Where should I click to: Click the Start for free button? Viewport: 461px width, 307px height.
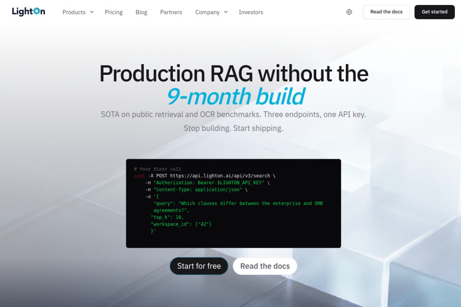point(199,266)
